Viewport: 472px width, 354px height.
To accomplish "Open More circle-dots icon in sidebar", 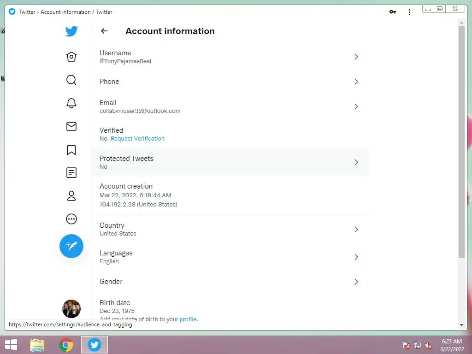I will click(71, 219).
